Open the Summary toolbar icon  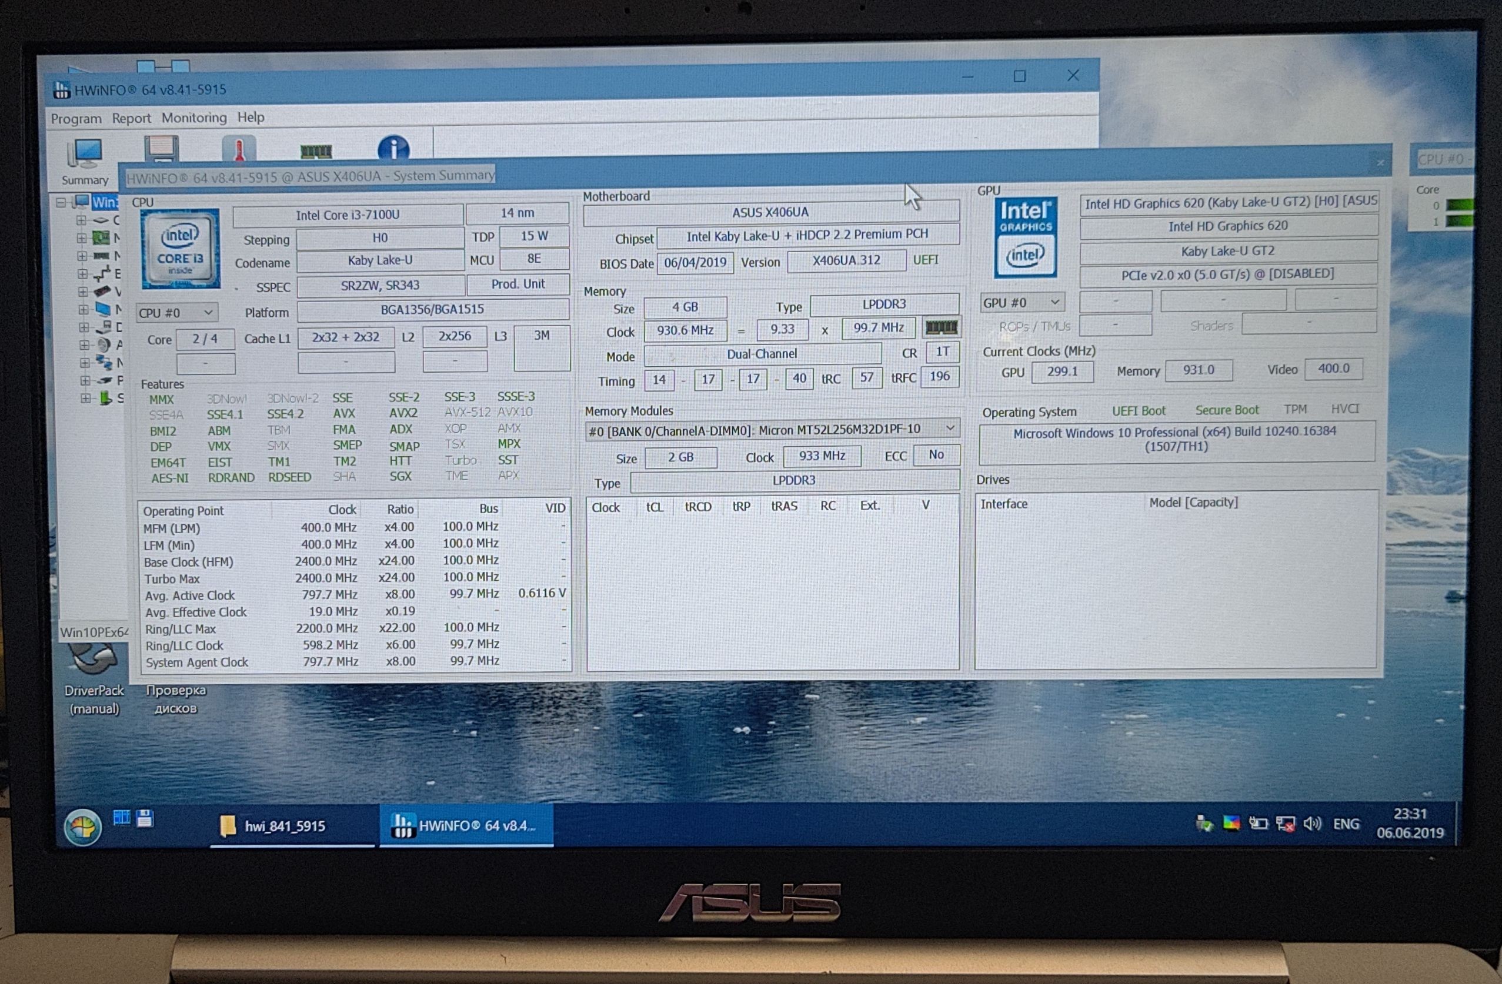pyautogui.click(x=85, y=162)
